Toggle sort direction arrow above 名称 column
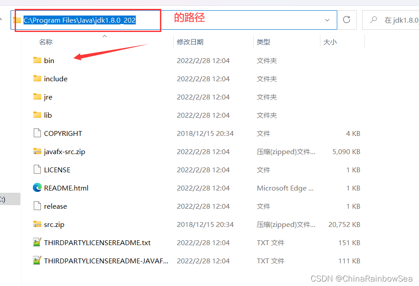This screenshot has height=286, width=419. 104,36
